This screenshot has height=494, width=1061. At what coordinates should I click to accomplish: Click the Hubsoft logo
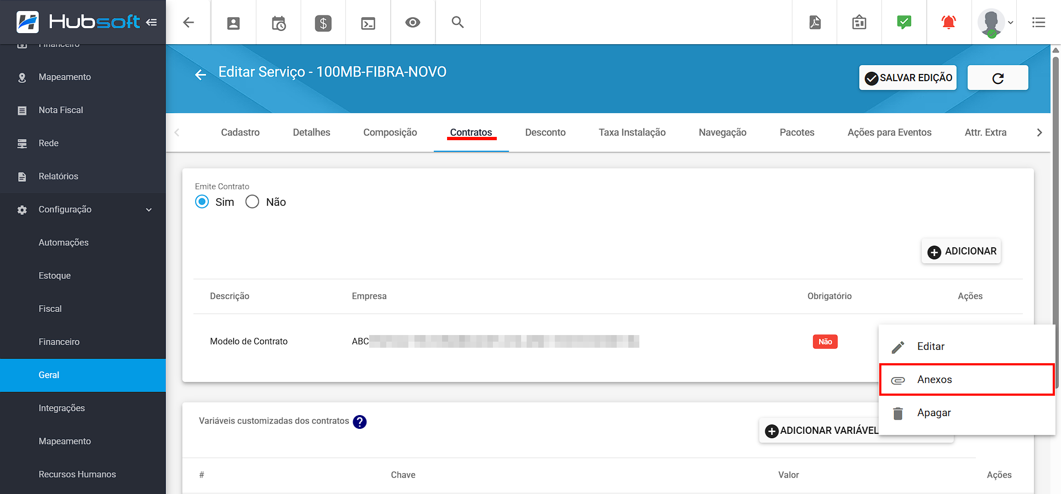[77, 22]
